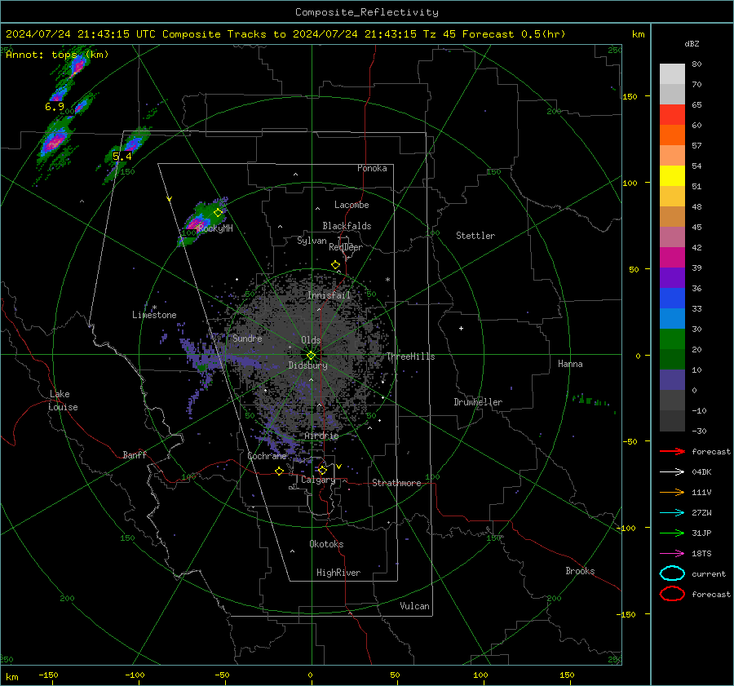
Task: Click the Blackfalds city label
Action: tap(347, 226)
